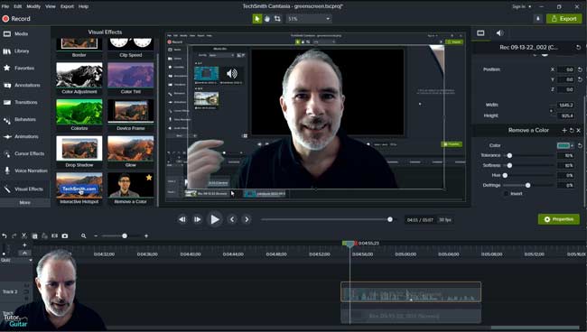Open the File menu

pos(5,6)
